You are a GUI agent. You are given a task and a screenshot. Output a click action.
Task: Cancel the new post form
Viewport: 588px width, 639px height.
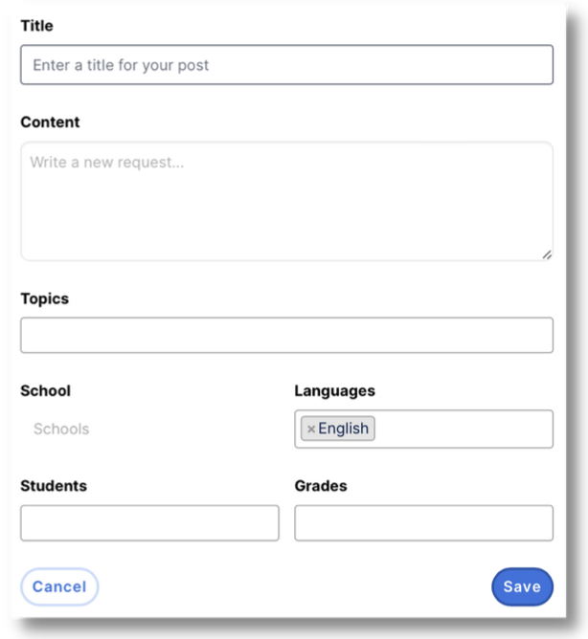[x=59, y=586]
